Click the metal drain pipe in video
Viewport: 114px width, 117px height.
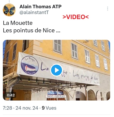12,87
